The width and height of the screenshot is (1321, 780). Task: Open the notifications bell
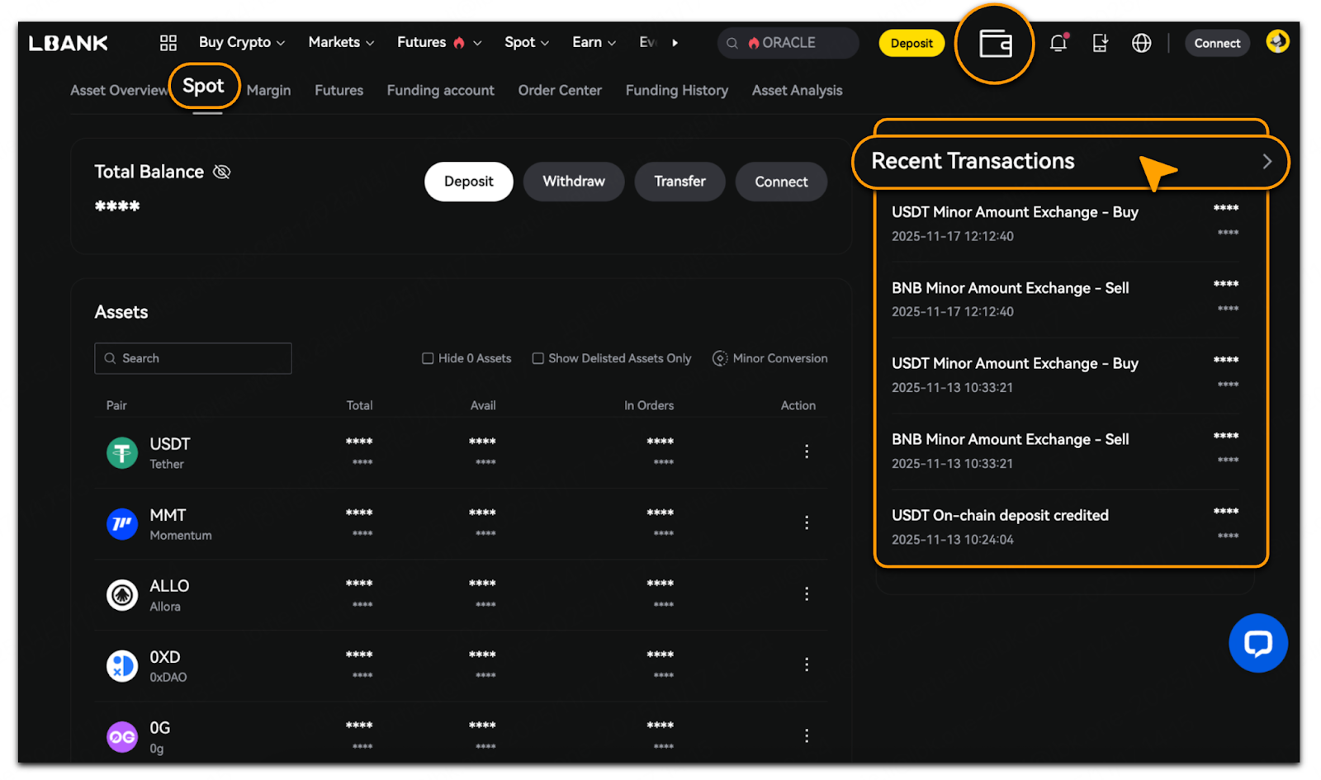point(1058,43)
